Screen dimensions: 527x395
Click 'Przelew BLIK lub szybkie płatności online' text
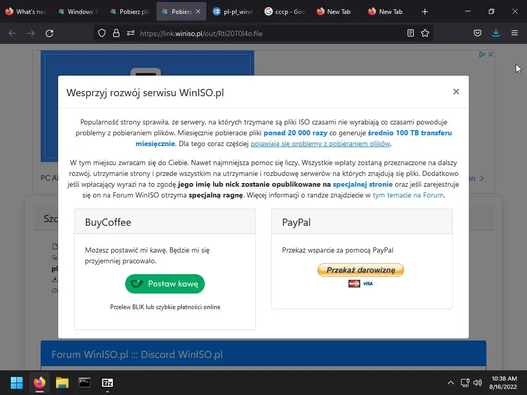click(x=165, y=307)
